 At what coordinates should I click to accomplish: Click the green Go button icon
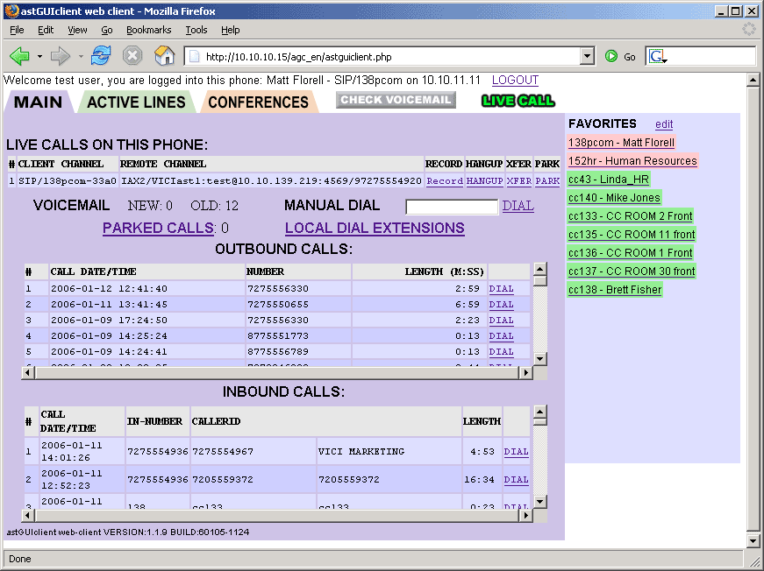[x=611, y=56]
